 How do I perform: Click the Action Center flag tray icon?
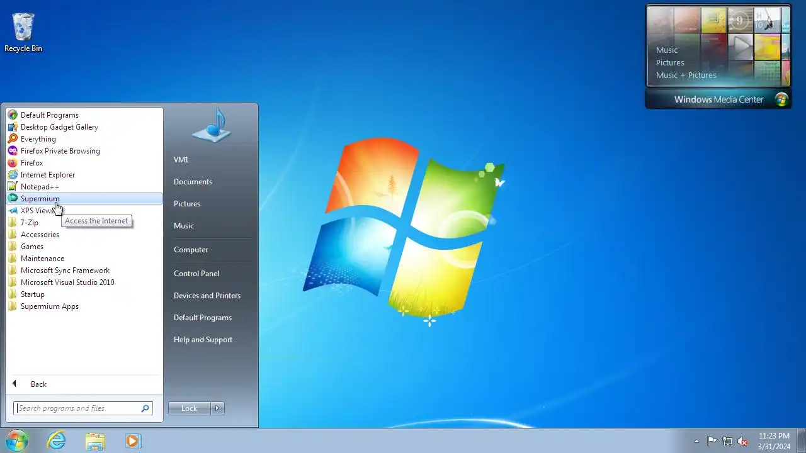click(712, 441)
